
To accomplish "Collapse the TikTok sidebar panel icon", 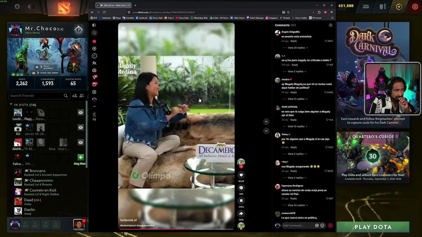I will [94, 25].
